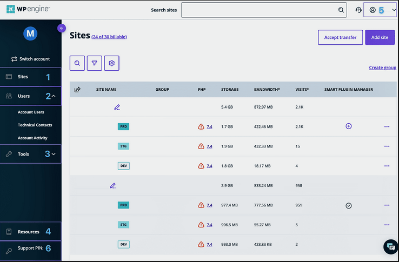Viewport: 399px width, 262px height.
Task: Open the more options menu for 1.7 GB row
Action: (387, 126)
